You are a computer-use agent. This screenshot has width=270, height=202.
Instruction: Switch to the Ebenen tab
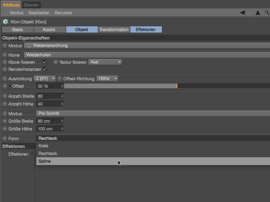[x=31, y=5]
